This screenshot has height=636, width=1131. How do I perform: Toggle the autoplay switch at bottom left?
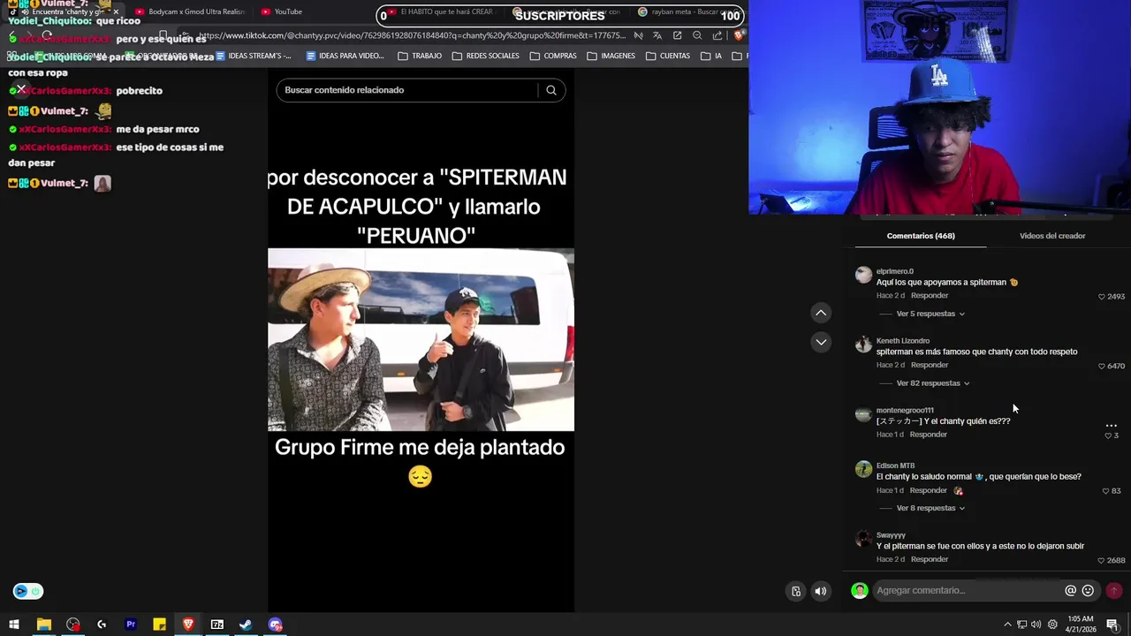click(x=28, y=591)
